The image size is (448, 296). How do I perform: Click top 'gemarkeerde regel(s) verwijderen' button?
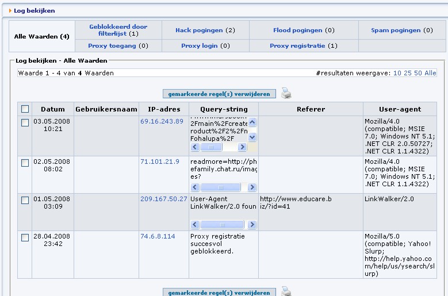point(219,94)
